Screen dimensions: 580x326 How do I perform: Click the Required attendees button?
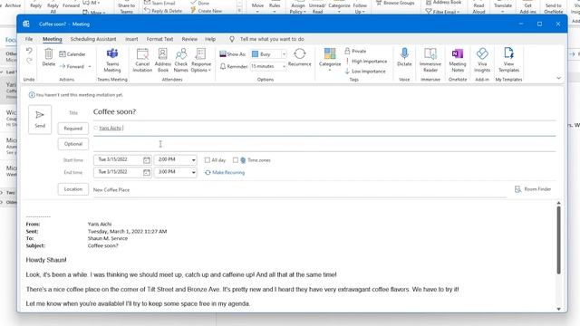(x=73, y=129)
